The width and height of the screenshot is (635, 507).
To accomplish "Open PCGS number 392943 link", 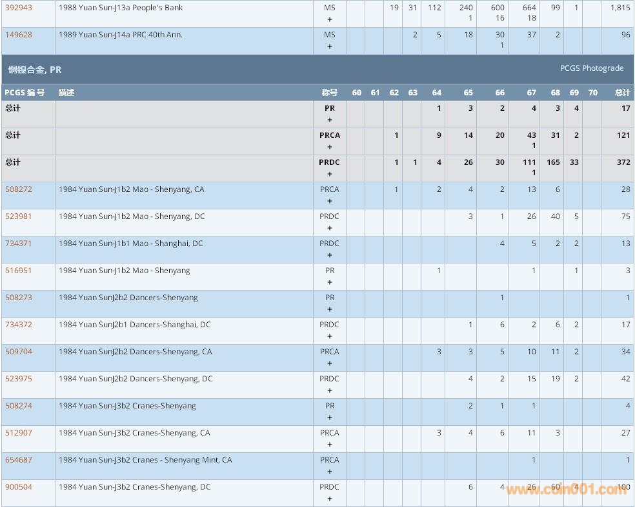I will (x=19, y=8).
